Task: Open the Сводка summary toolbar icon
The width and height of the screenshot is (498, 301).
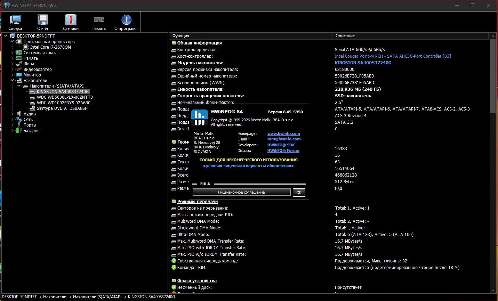Action: point(15,22)
